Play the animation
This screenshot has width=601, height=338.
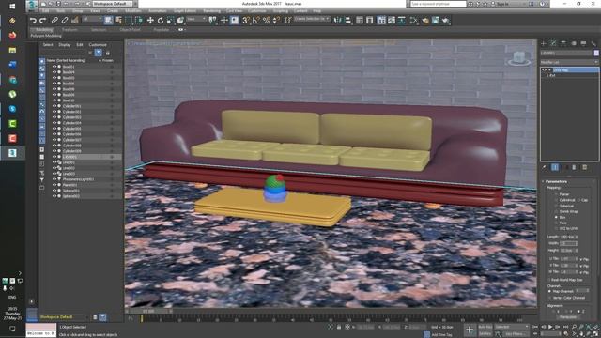[x=550, y=327]
